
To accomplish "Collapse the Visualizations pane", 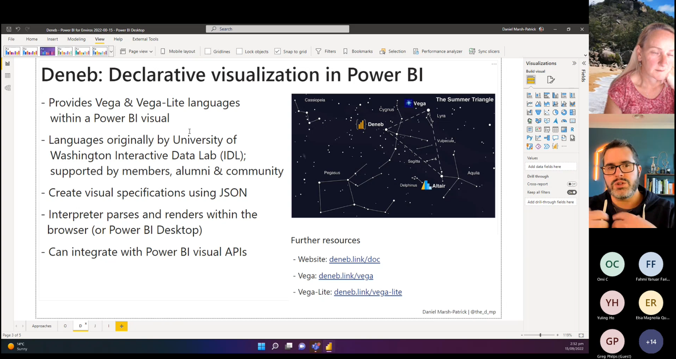I will click(x=574, y=63).
